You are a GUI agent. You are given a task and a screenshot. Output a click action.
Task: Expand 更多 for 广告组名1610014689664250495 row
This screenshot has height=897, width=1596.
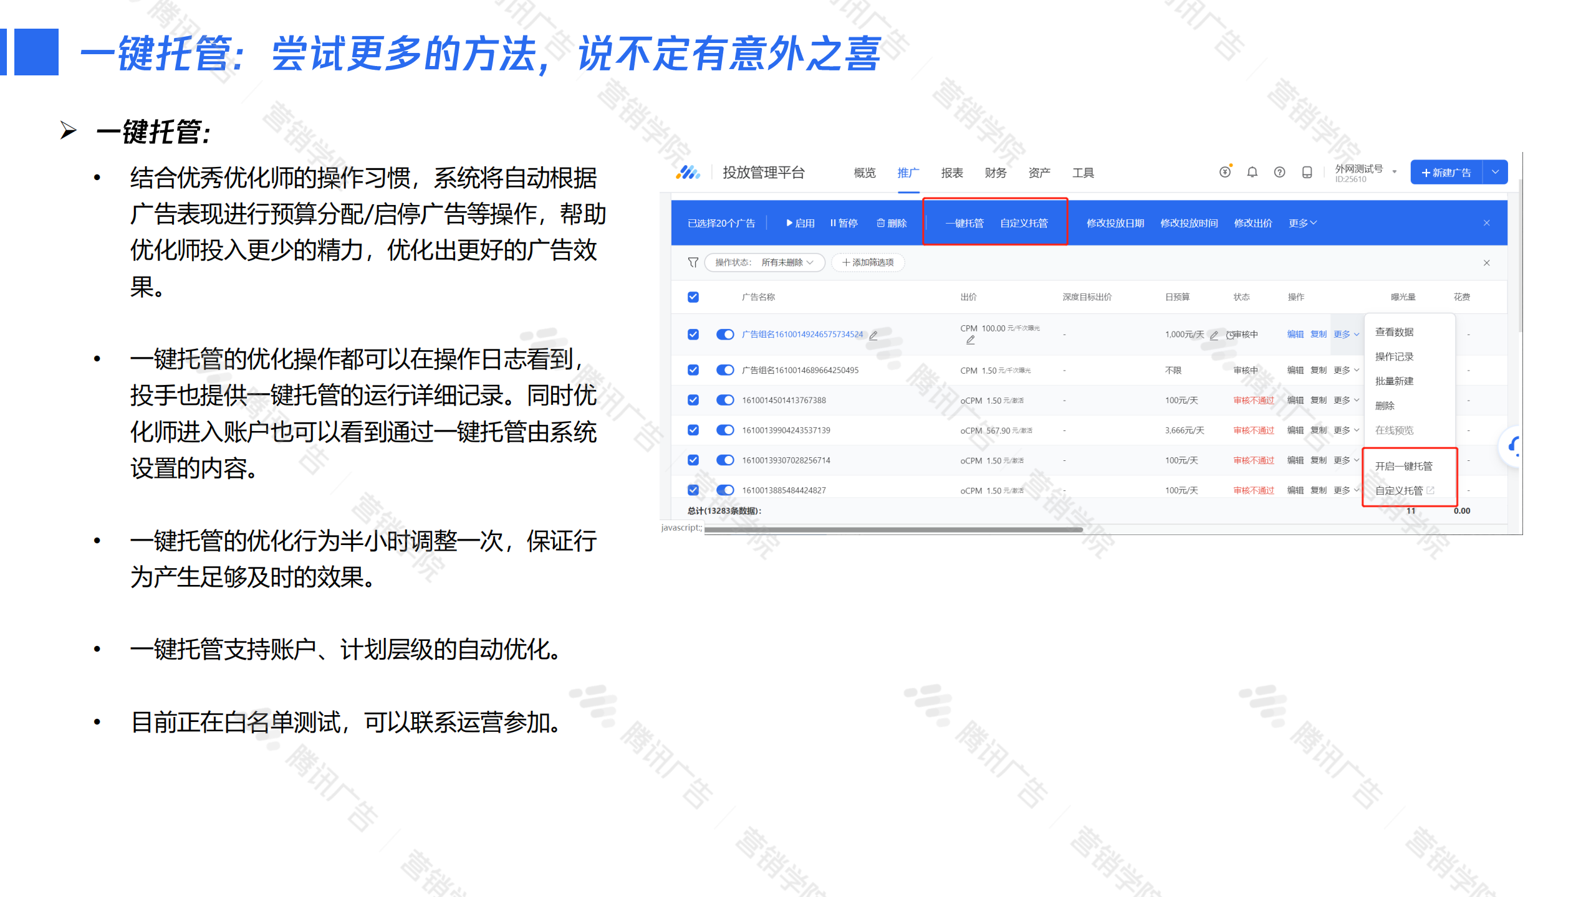point(1346,370)
